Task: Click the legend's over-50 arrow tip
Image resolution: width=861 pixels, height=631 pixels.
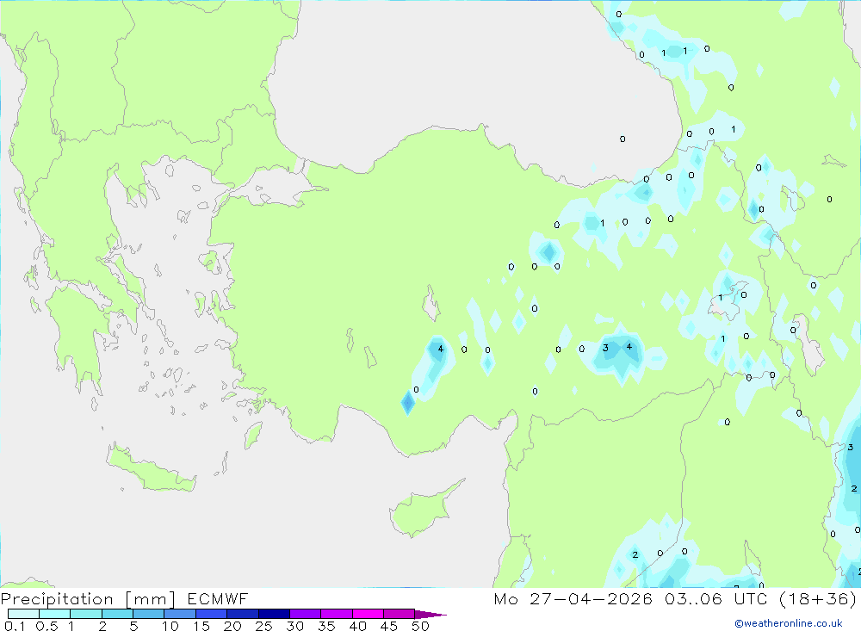Action: pos(431,615)
